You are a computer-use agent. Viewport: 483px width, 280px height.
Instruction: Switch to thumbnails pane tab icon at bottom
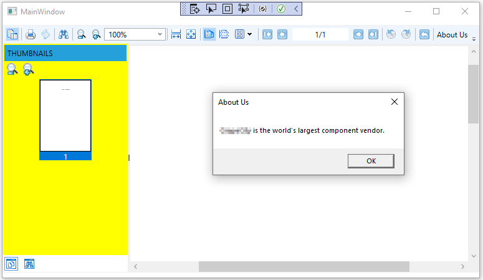click(x=11, y=264)
